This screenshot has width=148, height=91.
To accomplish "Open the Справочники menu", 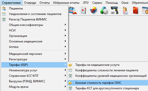I will (x=11, y=3).
